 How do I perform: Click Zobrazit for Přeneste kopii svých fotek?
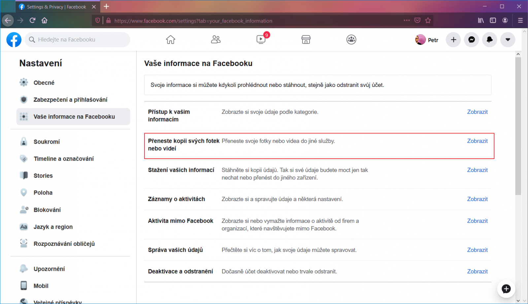477,141
